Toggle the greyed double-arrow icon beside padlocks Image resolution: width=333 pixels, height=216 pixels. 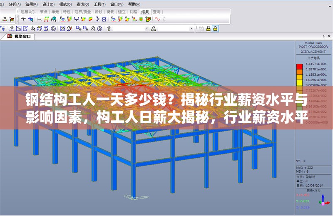201,29
